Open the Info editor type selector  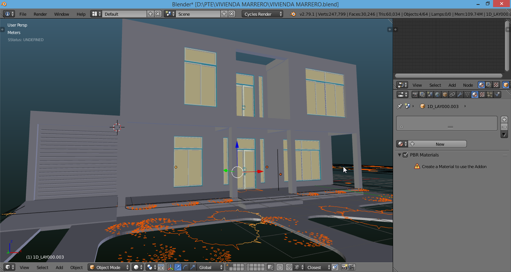click(9, 14)
